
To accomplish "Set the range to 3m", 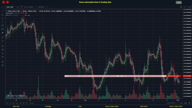I will (x=17, y=103).
